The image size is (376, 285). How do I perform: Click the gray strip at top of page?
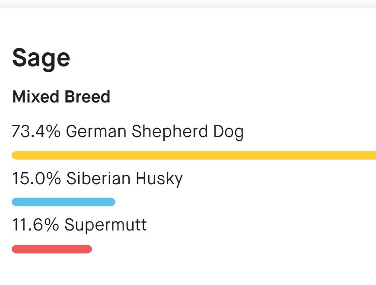(188, 3)
